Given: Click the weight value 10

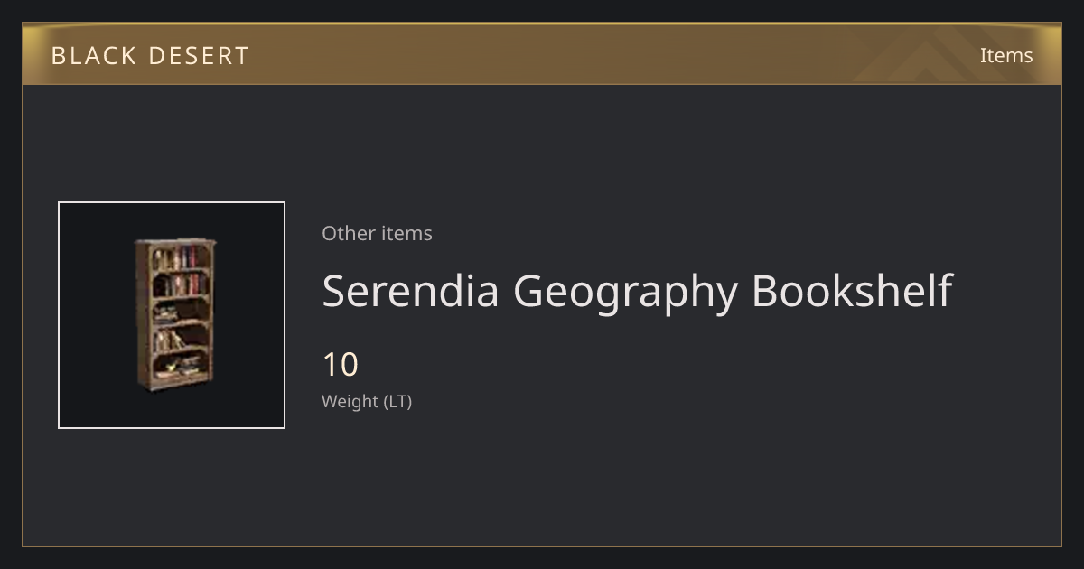Looking at the screenshot, I should pos(341,365).
